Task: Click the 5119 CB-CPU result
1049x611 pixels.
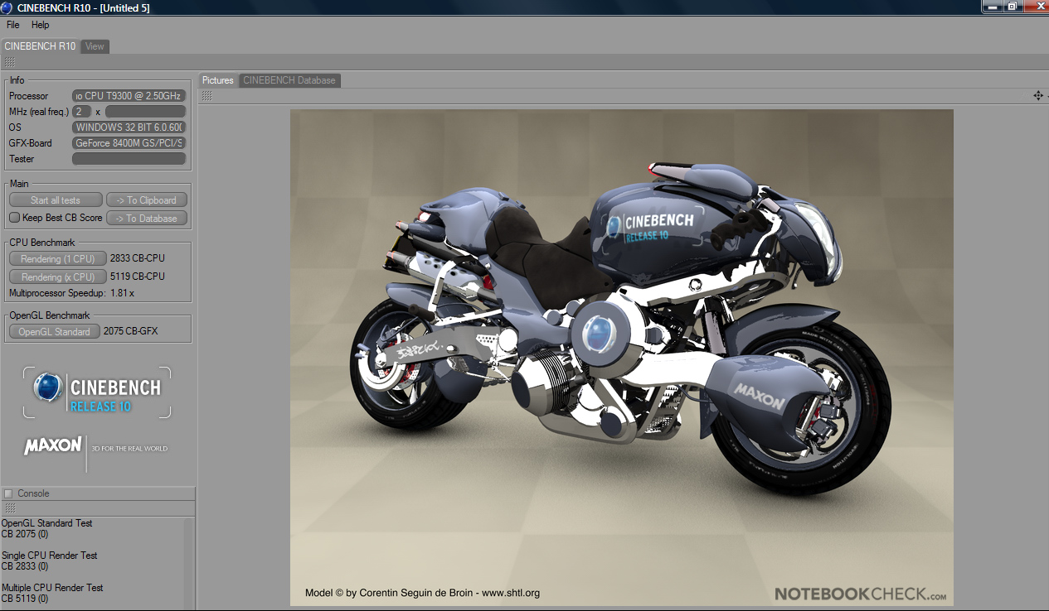Action: pos(138,277)
